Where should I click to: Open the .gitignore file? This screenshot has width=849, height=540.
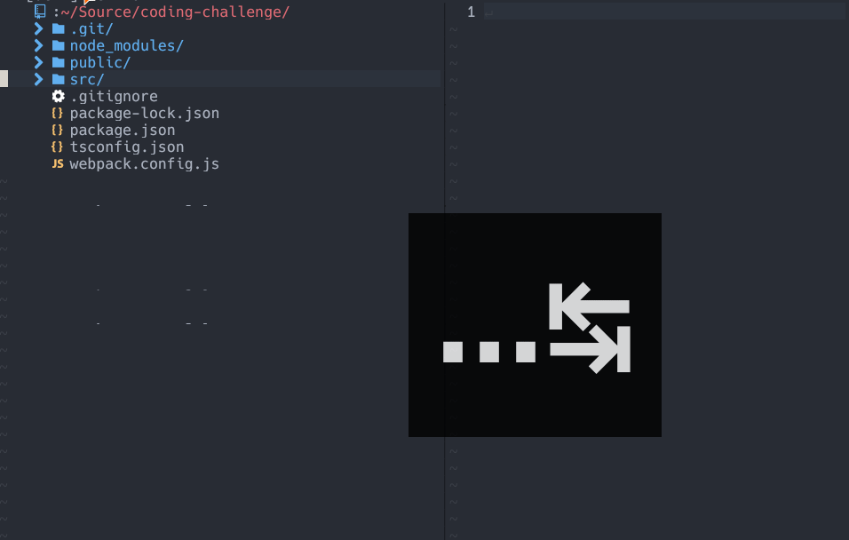click(x=114, y=97)
